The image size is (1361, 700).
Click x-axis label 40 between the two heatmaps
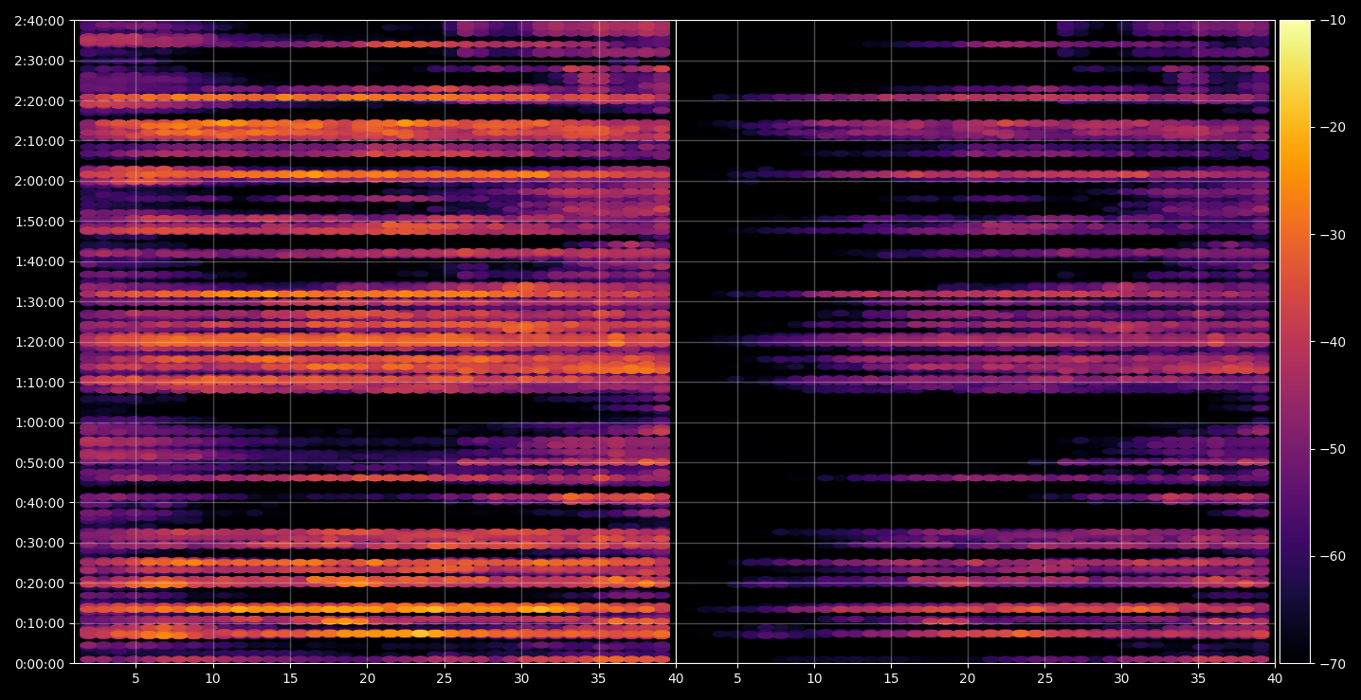(x=675, y=678)
